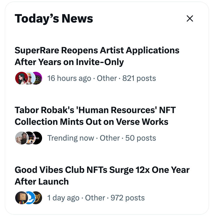Screen dimensions: 215x218
Task: Click the purple pixel avatar under SuperRare
Action: coord(38,78)
